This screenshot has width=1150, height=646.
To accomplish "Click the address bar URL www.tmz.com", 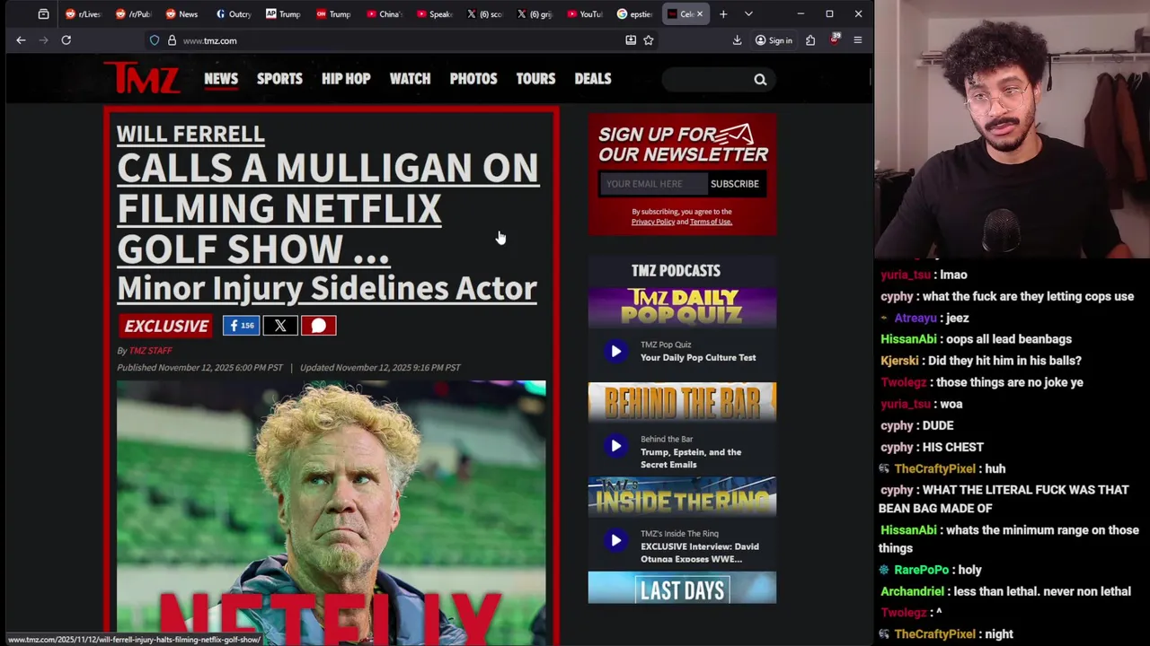I will click(209, 40).
